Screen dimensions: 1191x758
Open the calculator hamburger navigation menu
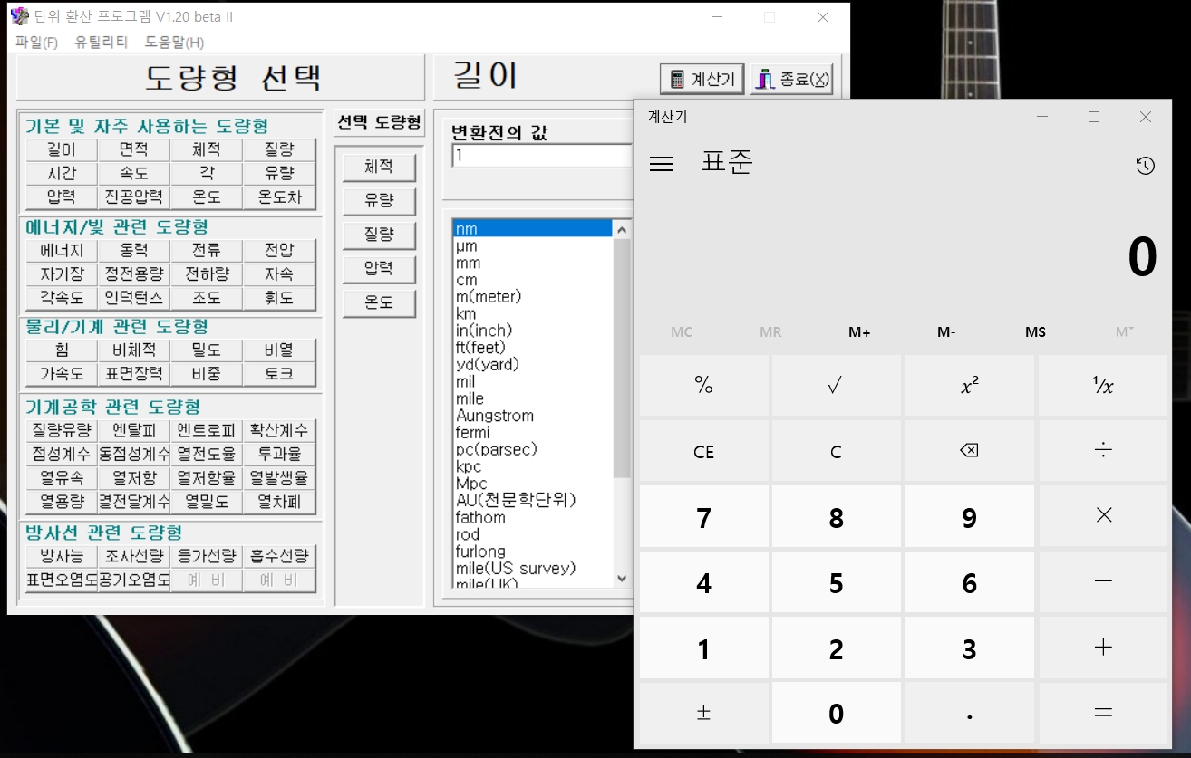[662, 164]
